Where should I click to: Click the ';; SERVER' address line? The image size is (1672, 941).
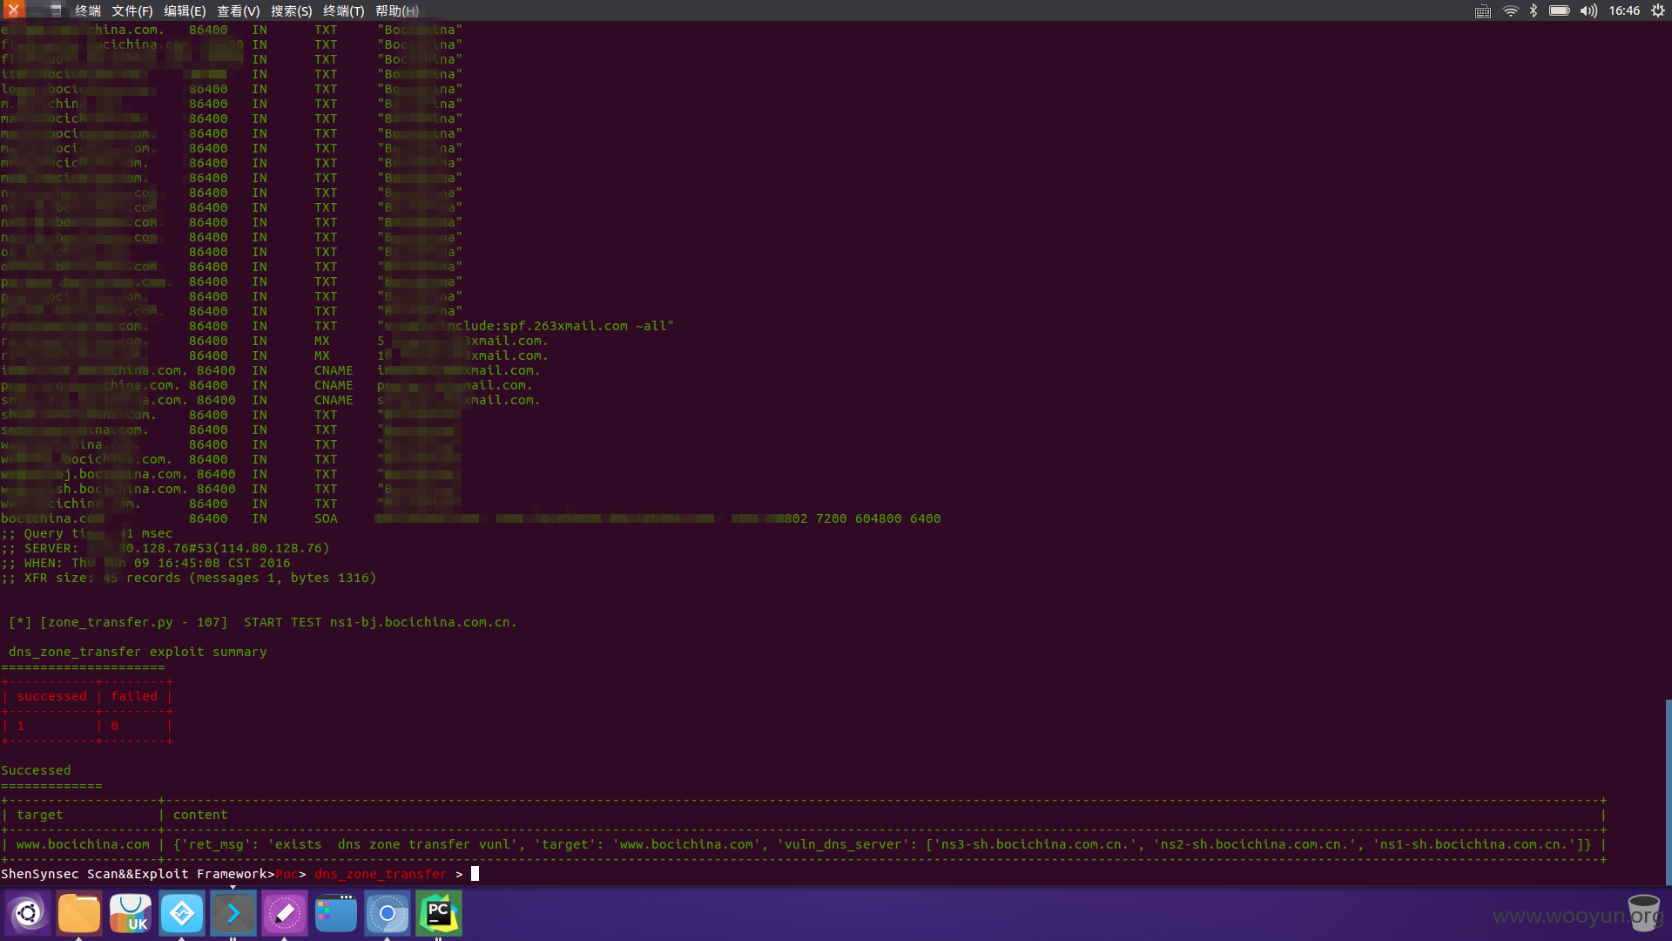(165, 547)
